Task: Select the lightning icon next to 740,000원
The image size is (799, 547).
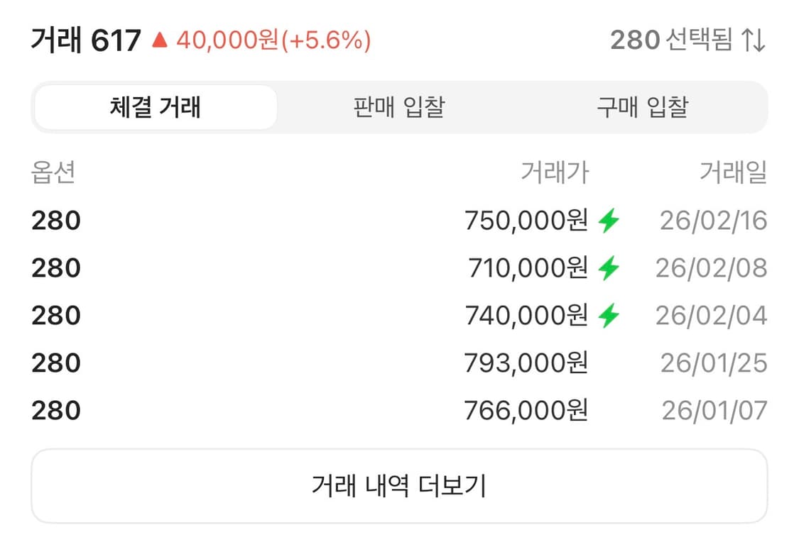Action: click(607, 315)
